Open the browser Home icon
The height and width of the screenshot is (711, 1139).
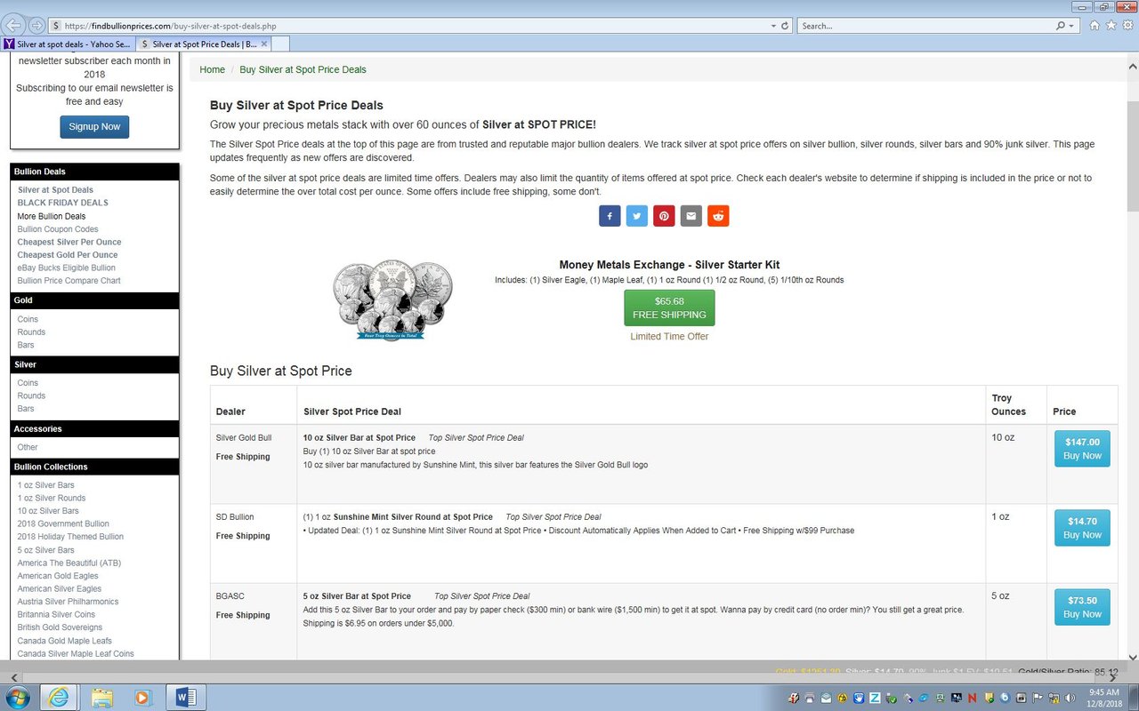(1095, 25)
